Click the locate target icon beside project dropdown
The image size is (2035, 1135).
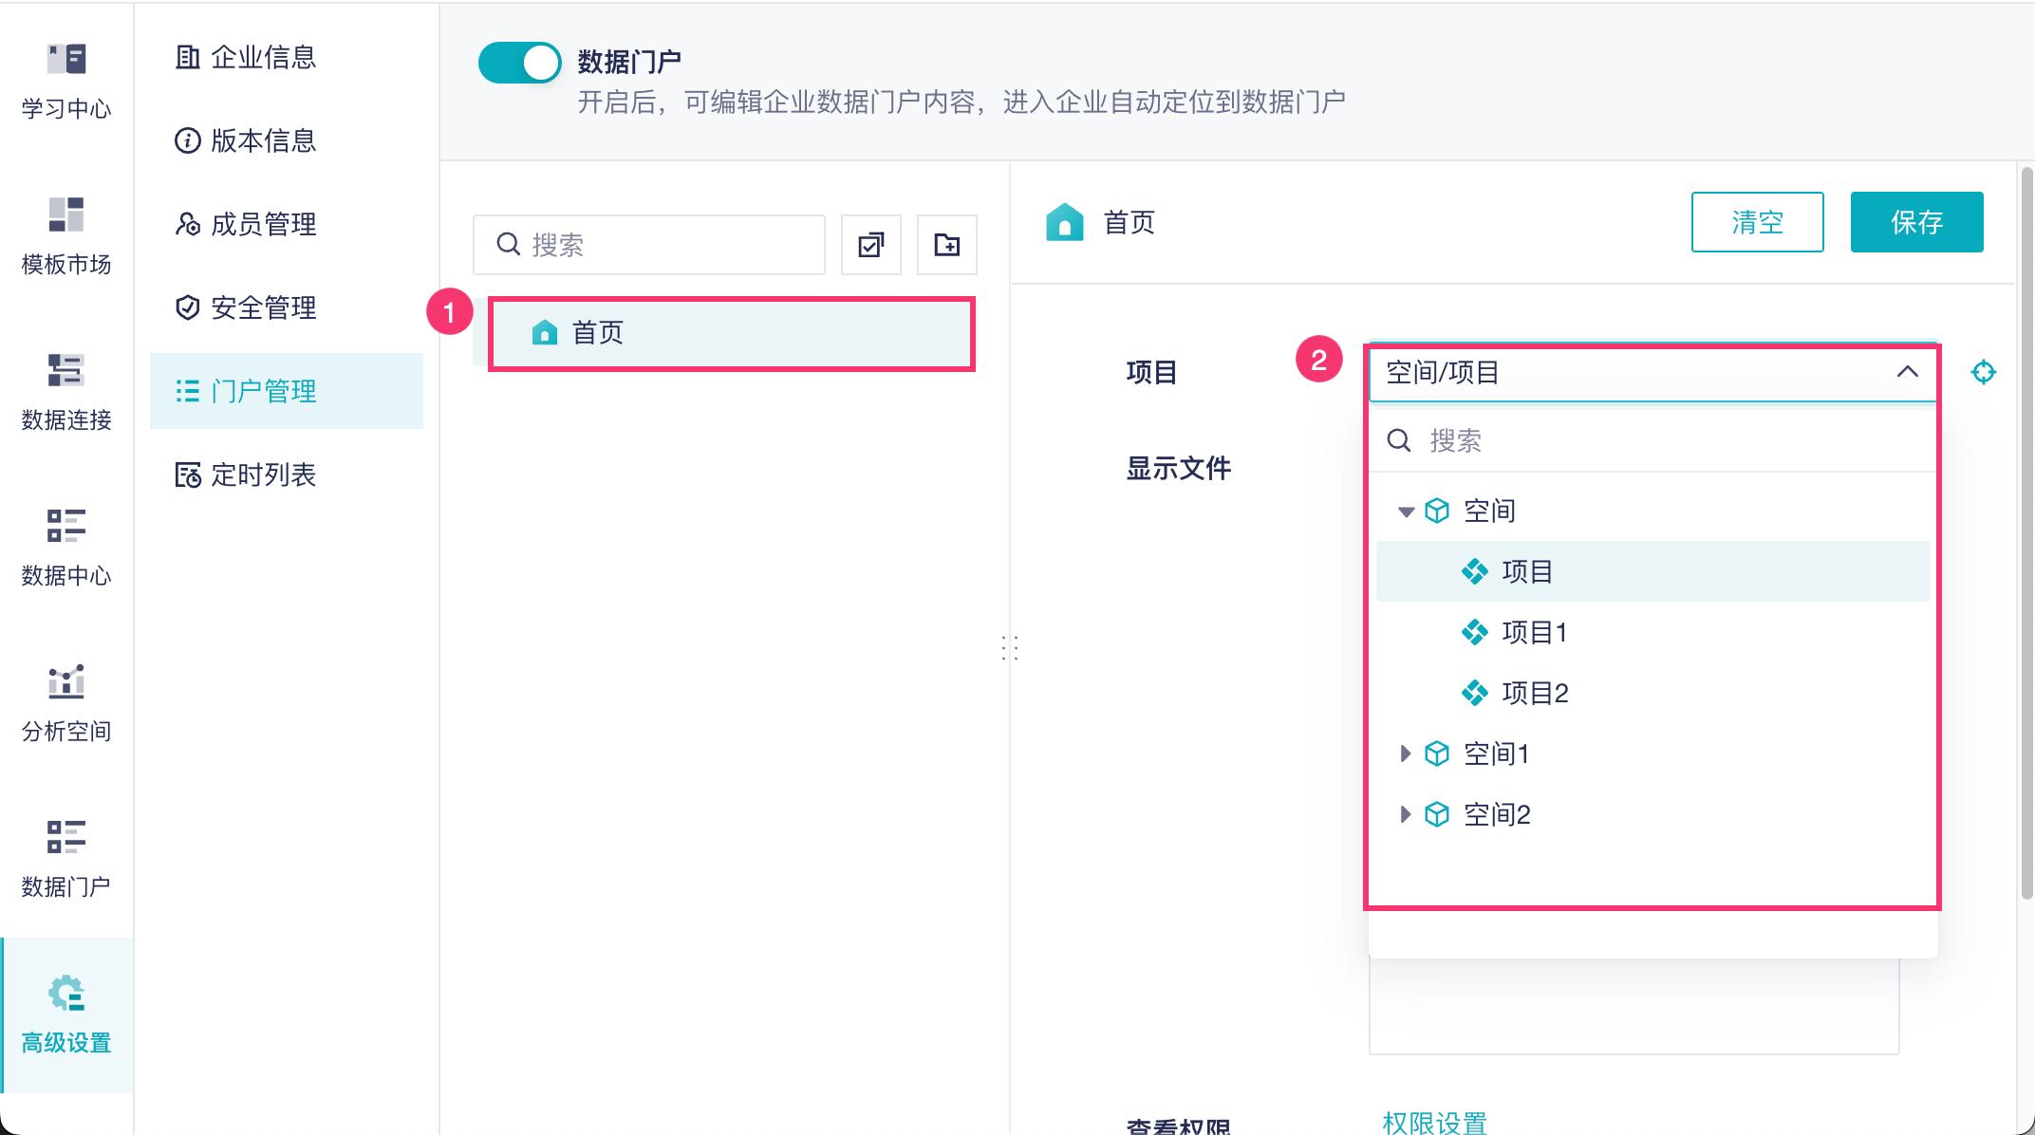(1983, 372)
